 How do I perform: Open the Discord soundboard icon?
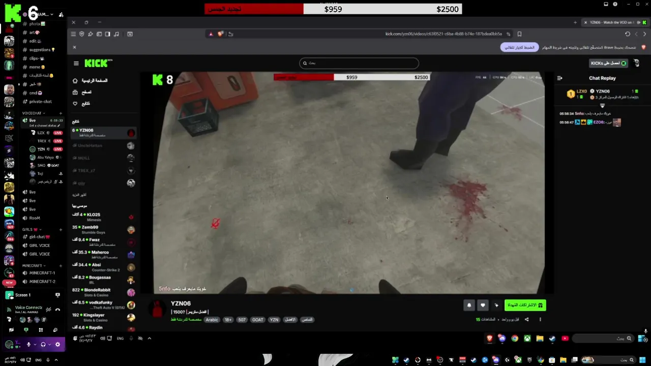click(55, 329)
